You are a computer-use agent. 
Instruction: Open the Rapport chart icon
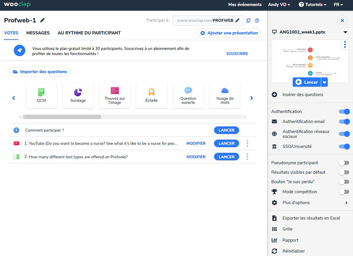[274, 240]
